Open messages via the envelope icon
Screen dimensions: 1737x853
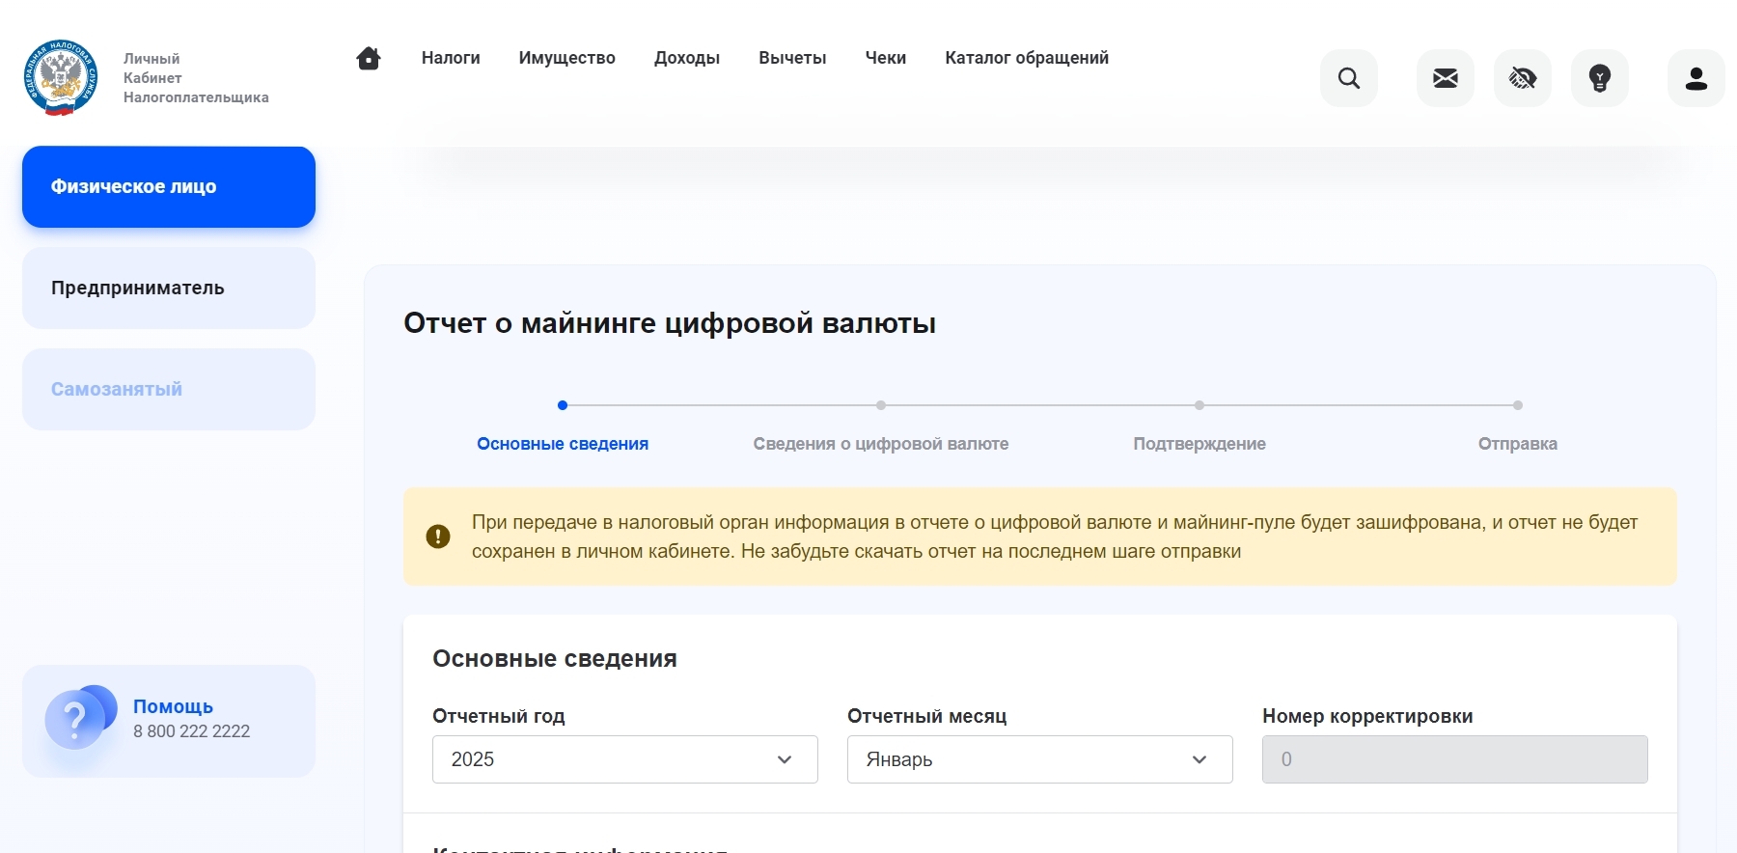coord(1445,78)
